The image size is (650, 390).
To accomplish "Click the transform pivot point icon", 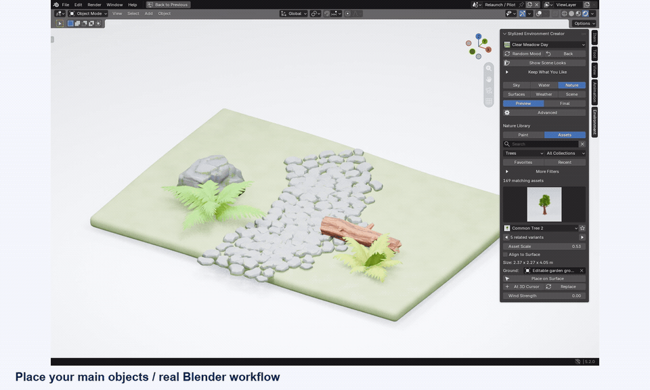I will 315,14.
